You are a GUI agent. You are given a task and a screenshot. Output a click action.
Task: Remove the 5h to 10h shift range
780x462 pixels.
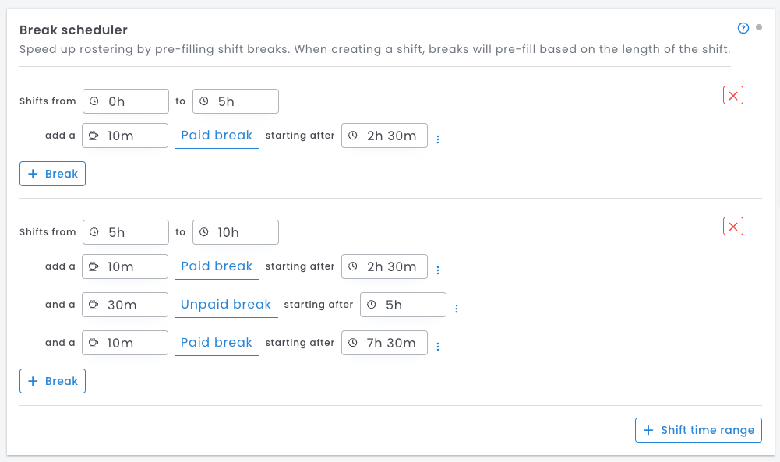733,226
